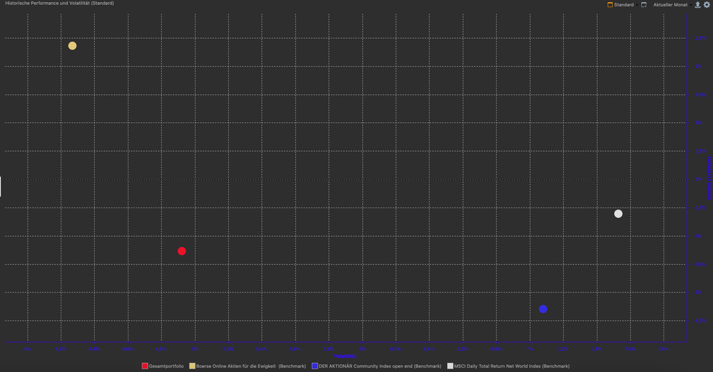Click the Gesamtportfolio legend label

click(167, 366)
